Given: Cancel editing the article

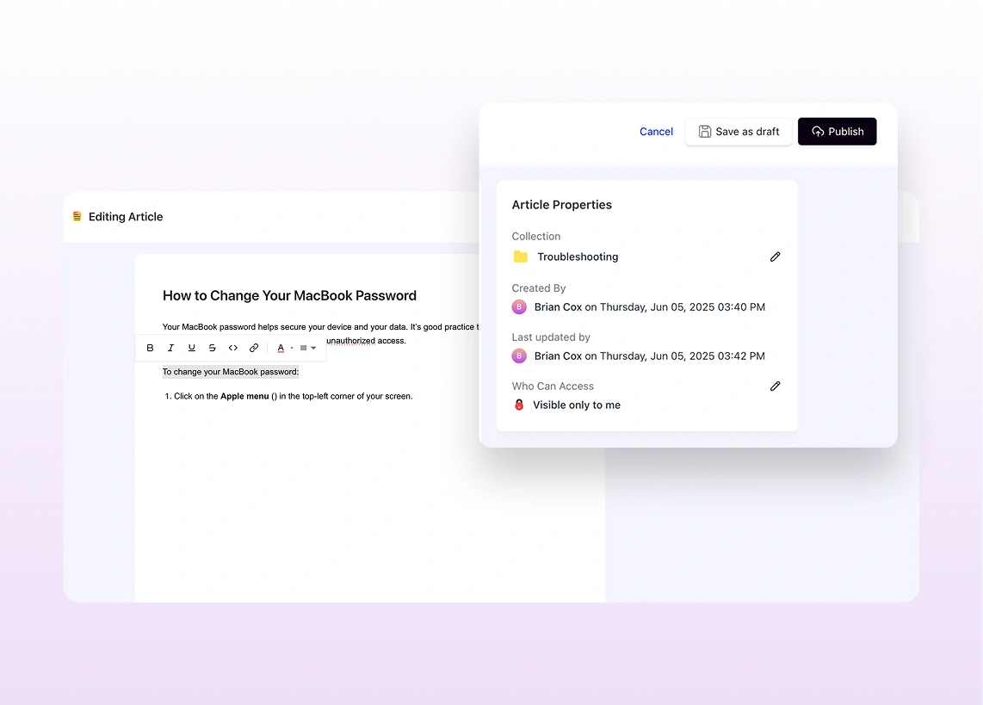Looking at the screenshot, I should 656,132.
